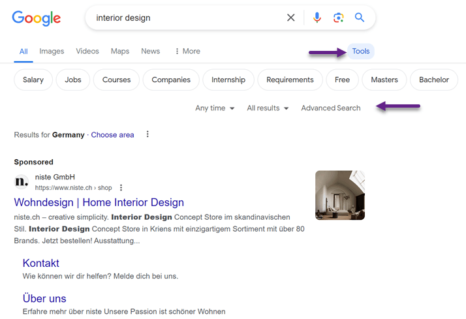Open the room interior thumbnail image
Screen dimensions: 466x319
coord(340,195)
